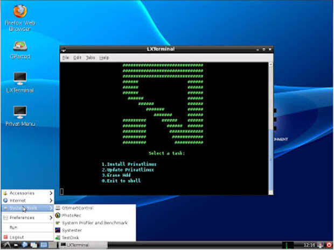Image resolution: width=334 pixels, height=250 pixels.
Task: Switch to the first desktop in the pager
Action: click(44, 245)
